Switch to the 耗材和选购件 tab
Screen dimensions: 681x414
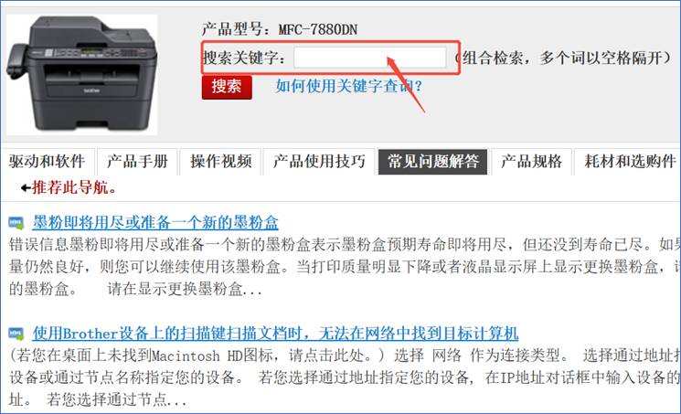pyautogui.click(x=629, y=162)
